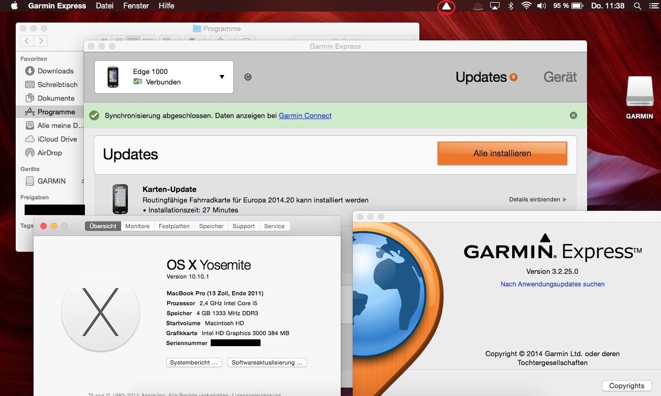Click the Bluetooth status icon
This screenshot has width=661, height=396.
pos(511,6)
